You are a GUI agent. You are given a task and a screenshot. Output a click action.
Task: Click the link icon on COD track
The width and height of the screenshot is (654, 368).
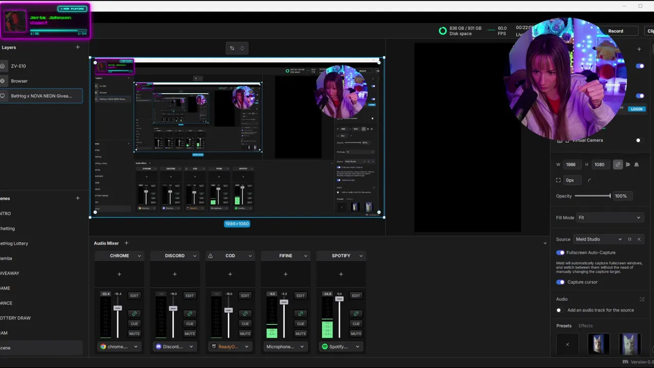[x=245, y=313]
